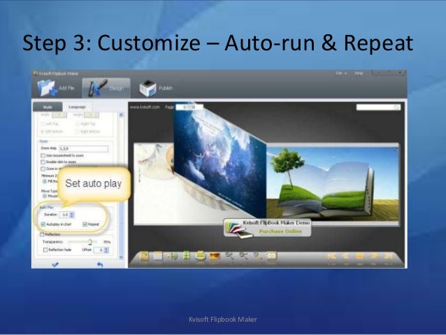Apply settings with the checkmark icon
446x335 pixels.
click(x=55, y=264)
